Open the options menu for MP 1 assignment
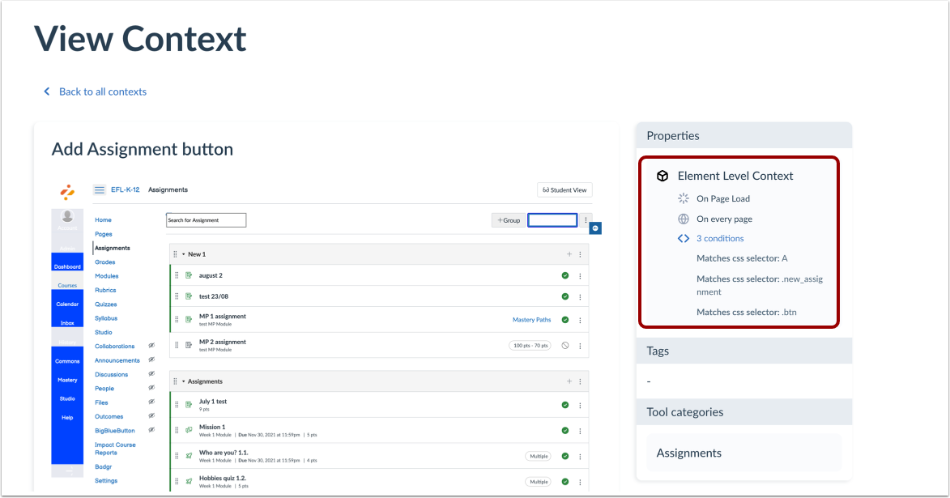Screen dimensions: 950x498 pos(580,320)
